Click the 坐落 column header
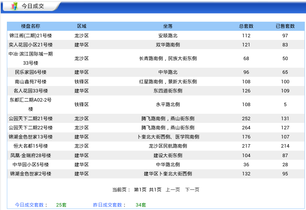The image size is (306, 210). point(168,26)
